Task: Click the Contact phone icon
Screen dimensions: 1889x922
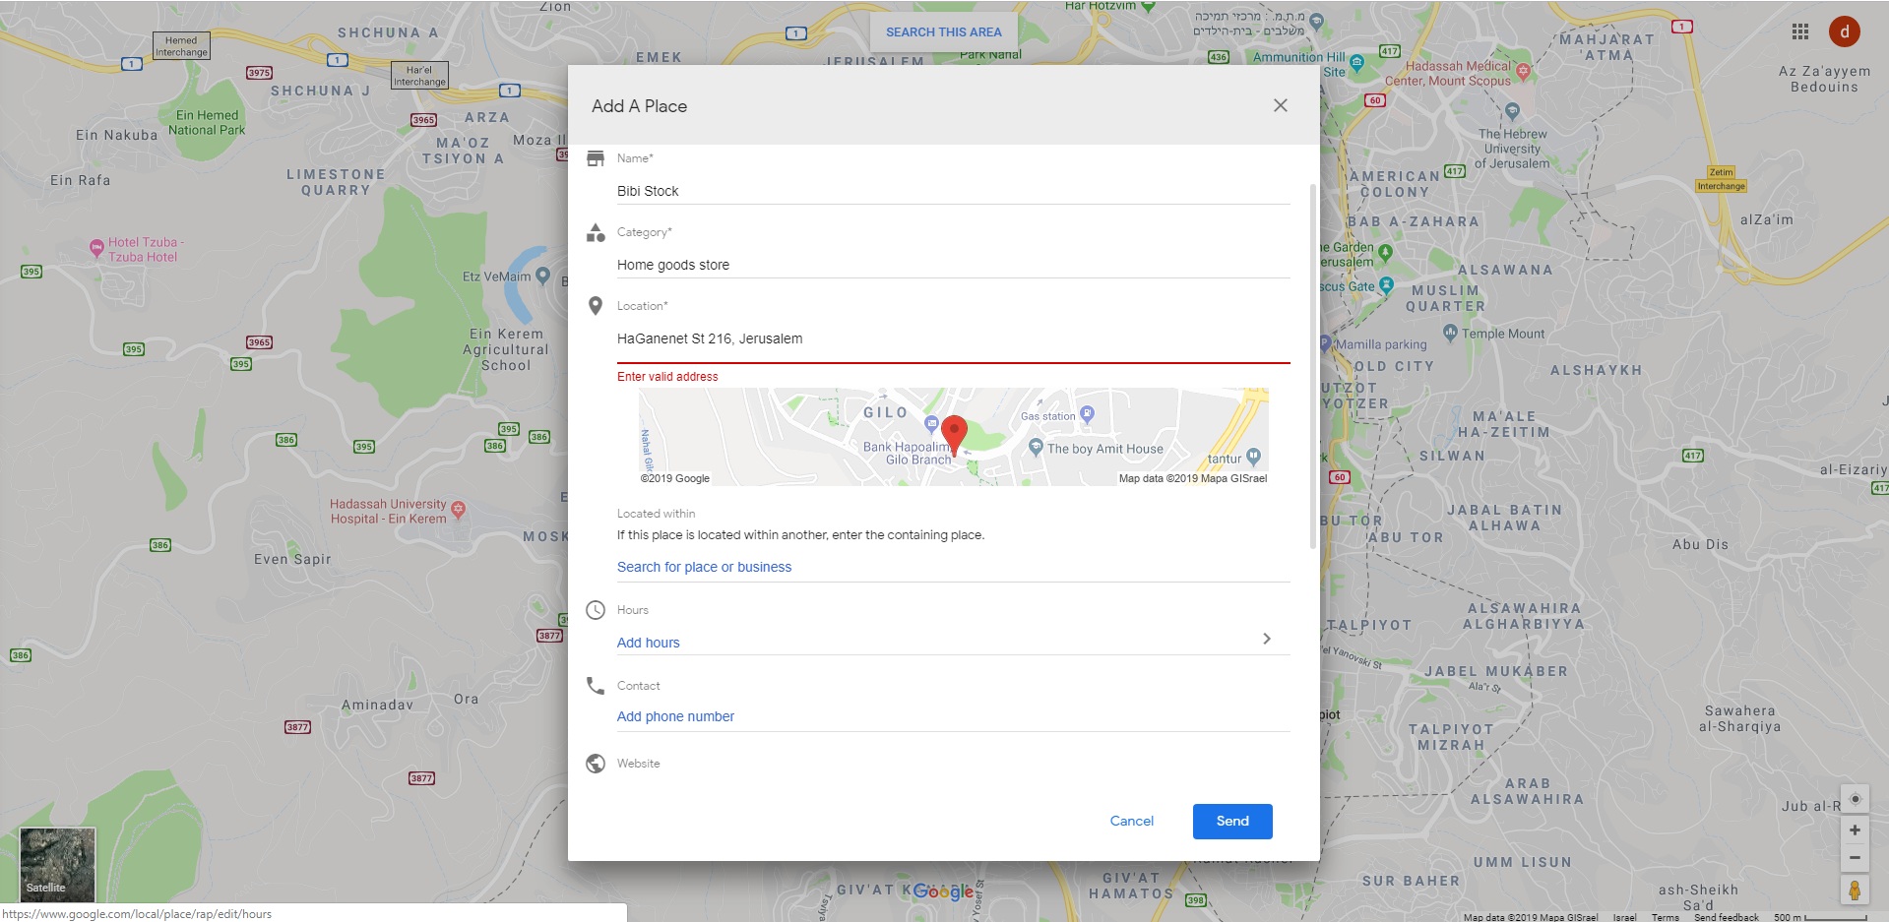Action: click(x=596, y=685)
